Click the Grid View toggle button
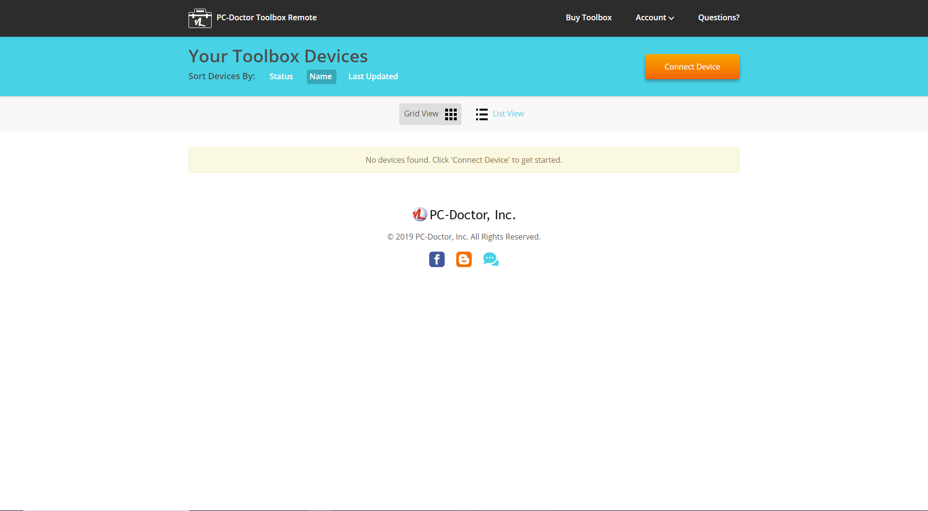928x511 pixels. [430, 114]
